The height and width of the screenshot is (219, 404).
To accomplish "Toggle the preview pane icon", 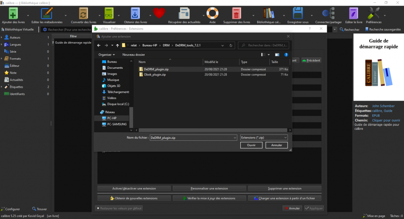I will tap(277, 55).
